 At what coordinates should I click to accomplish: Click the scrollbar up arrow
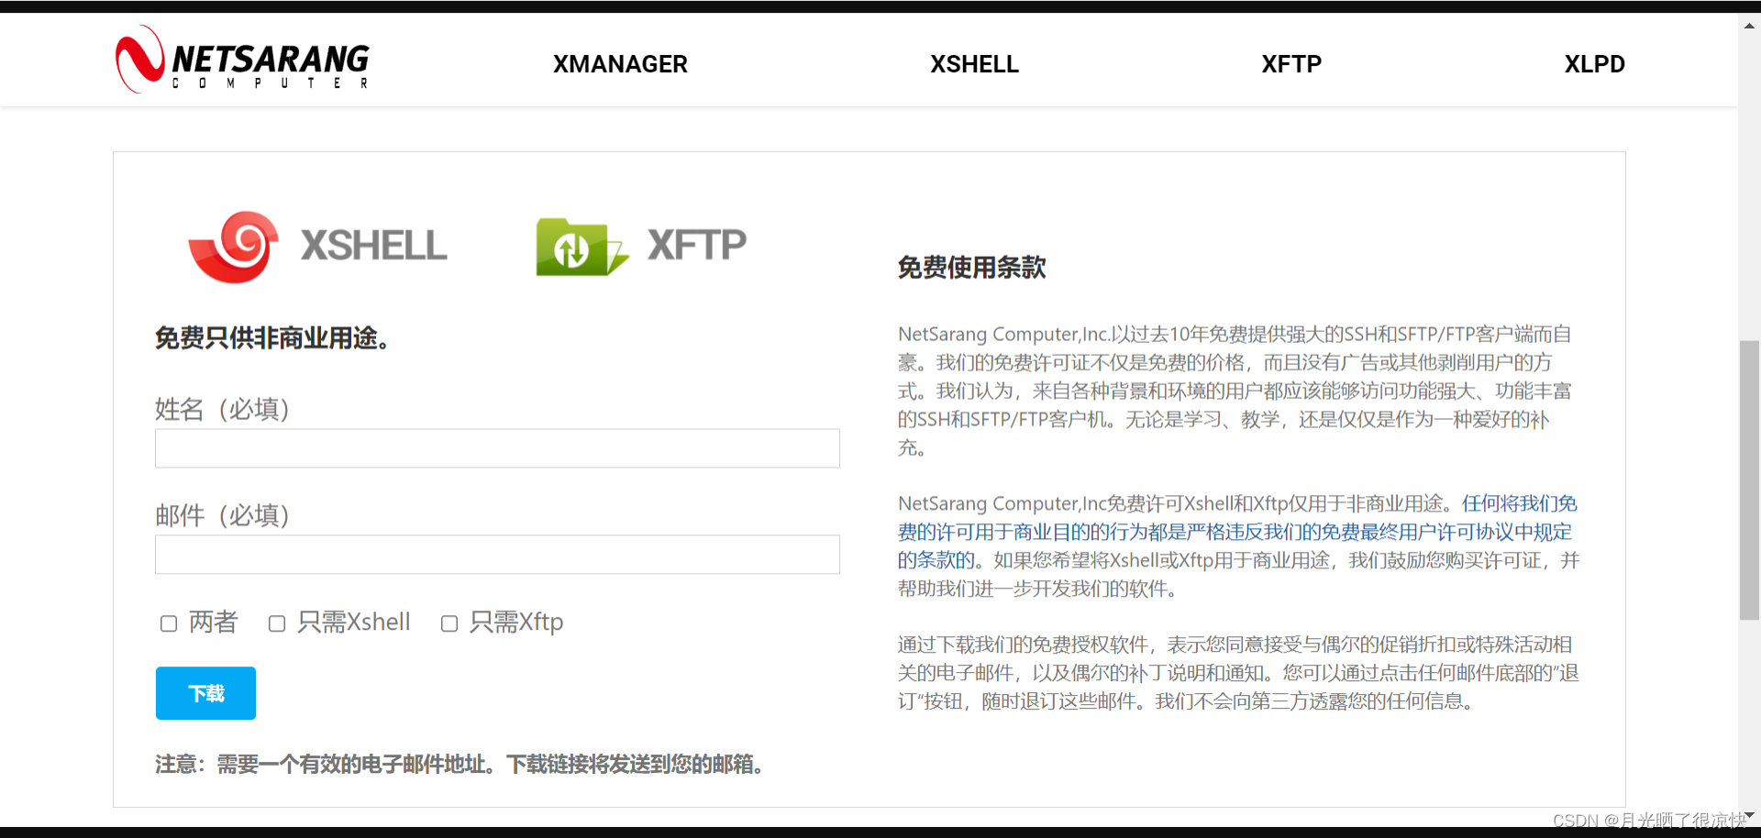point(1749,26)
